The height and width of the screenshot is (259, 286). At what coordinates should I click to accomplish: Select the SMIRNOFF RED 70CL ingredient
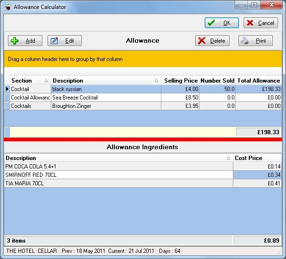(119, 175)
